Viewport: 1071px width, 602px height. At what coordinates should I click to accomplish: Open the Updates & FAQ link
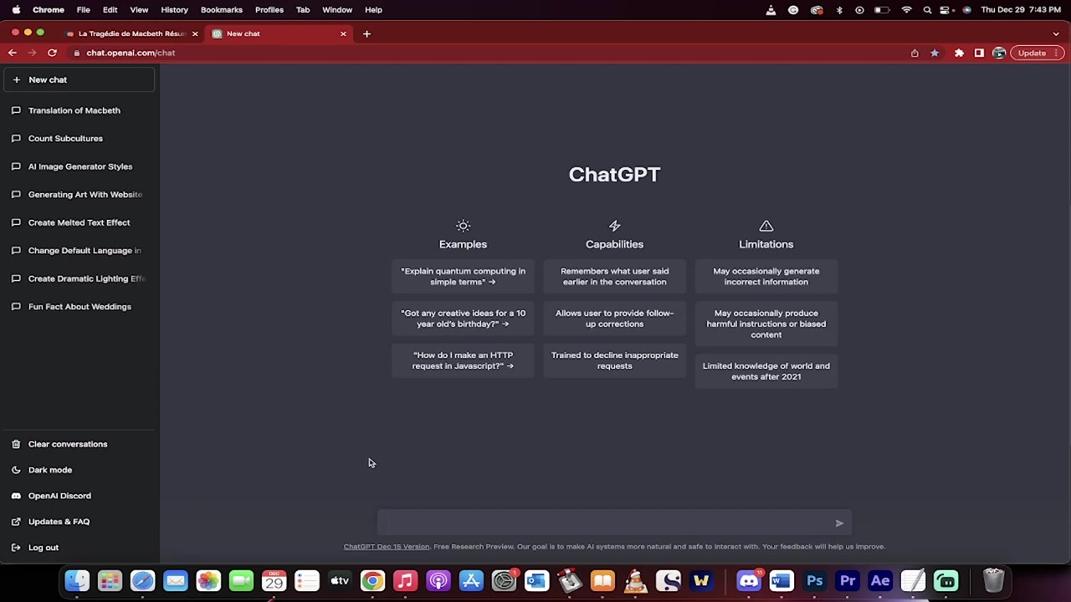pos(59,522)
